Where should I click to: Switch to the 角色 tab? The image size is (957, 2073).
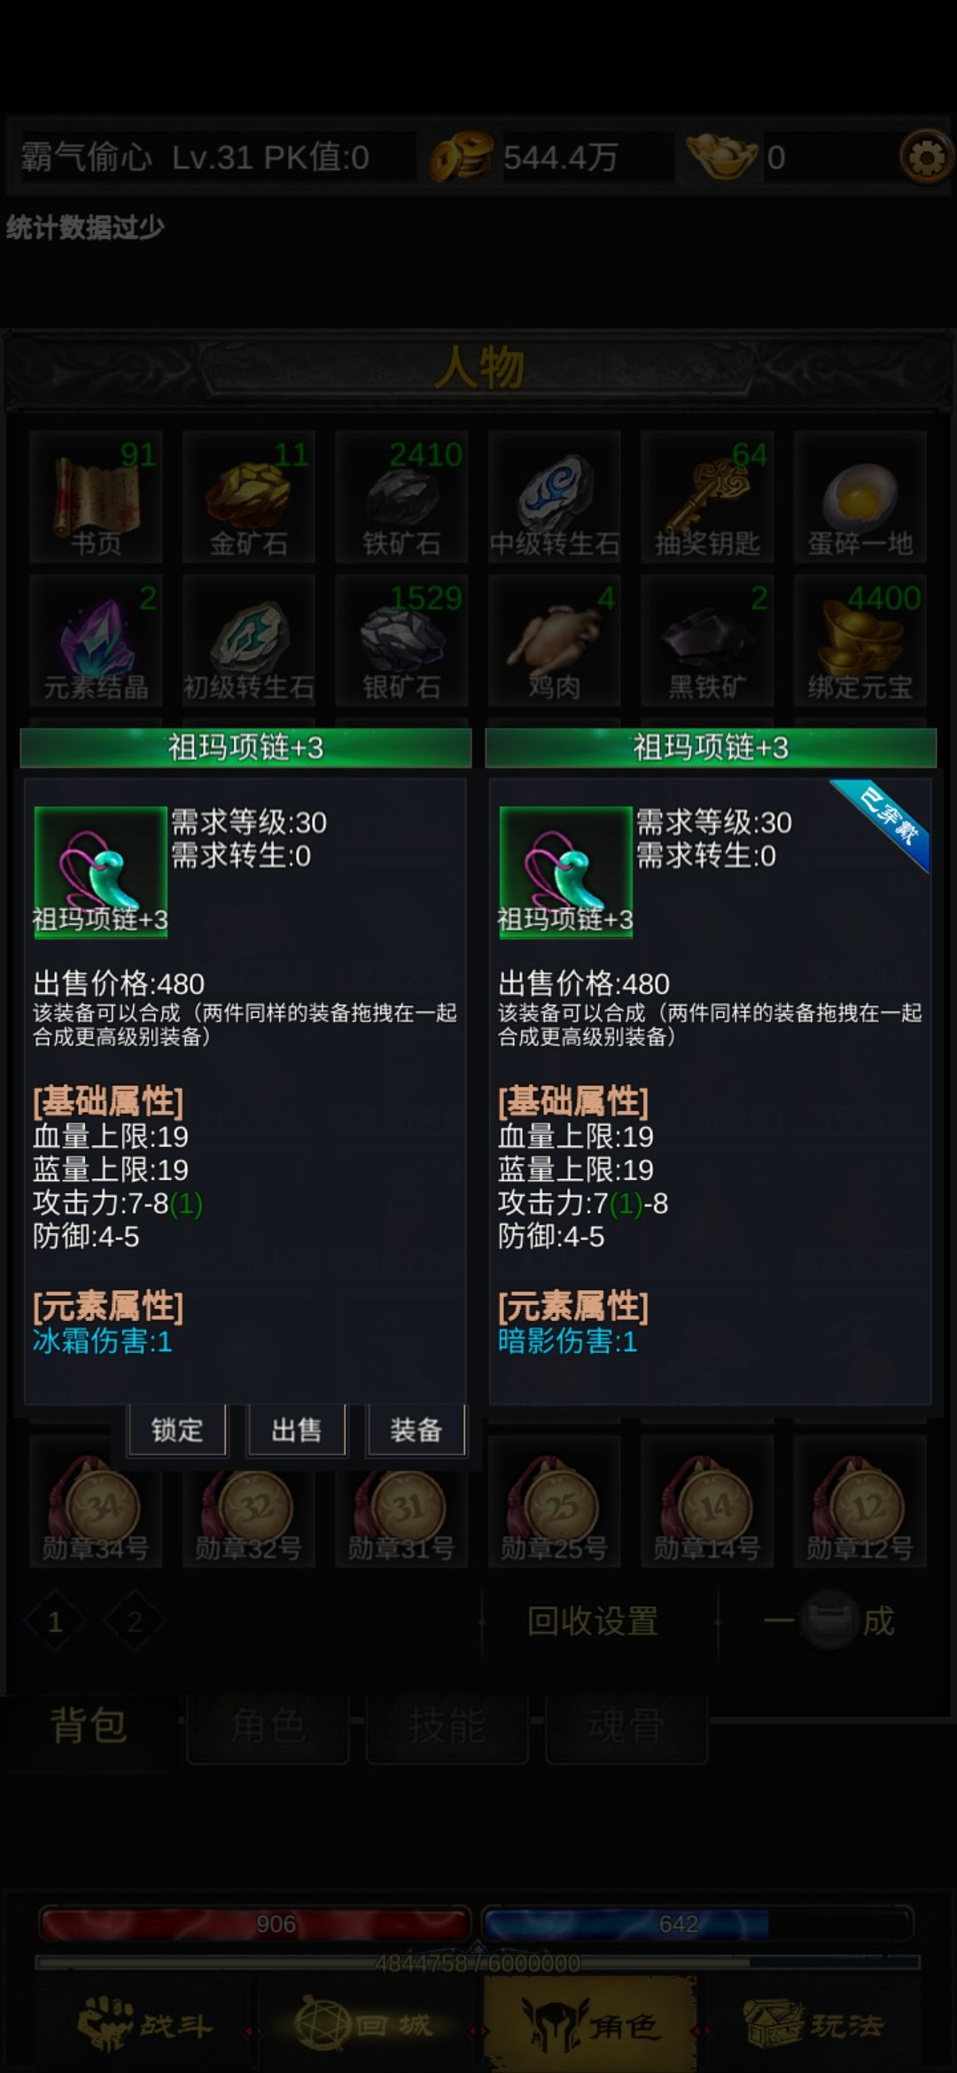[x=268, y=1727]
